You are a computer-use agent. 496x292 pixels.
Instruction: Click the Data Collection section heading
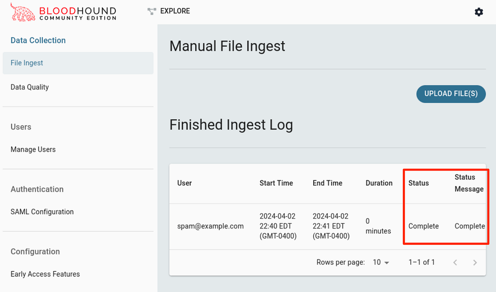point(38,41)
